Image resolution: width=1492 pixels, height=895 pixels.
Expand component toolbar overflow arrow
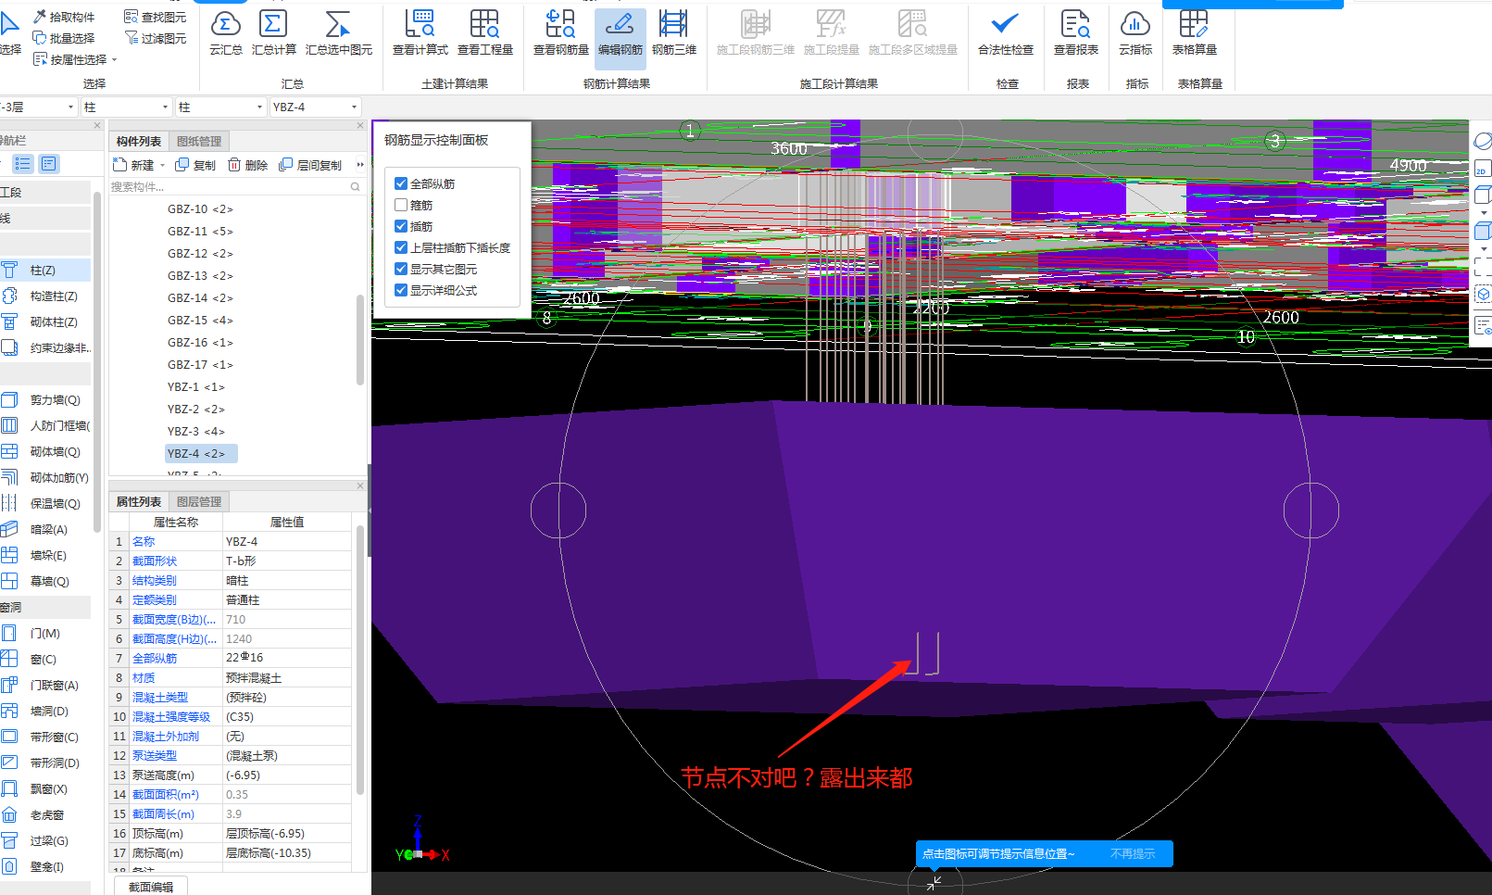point(360,165)
